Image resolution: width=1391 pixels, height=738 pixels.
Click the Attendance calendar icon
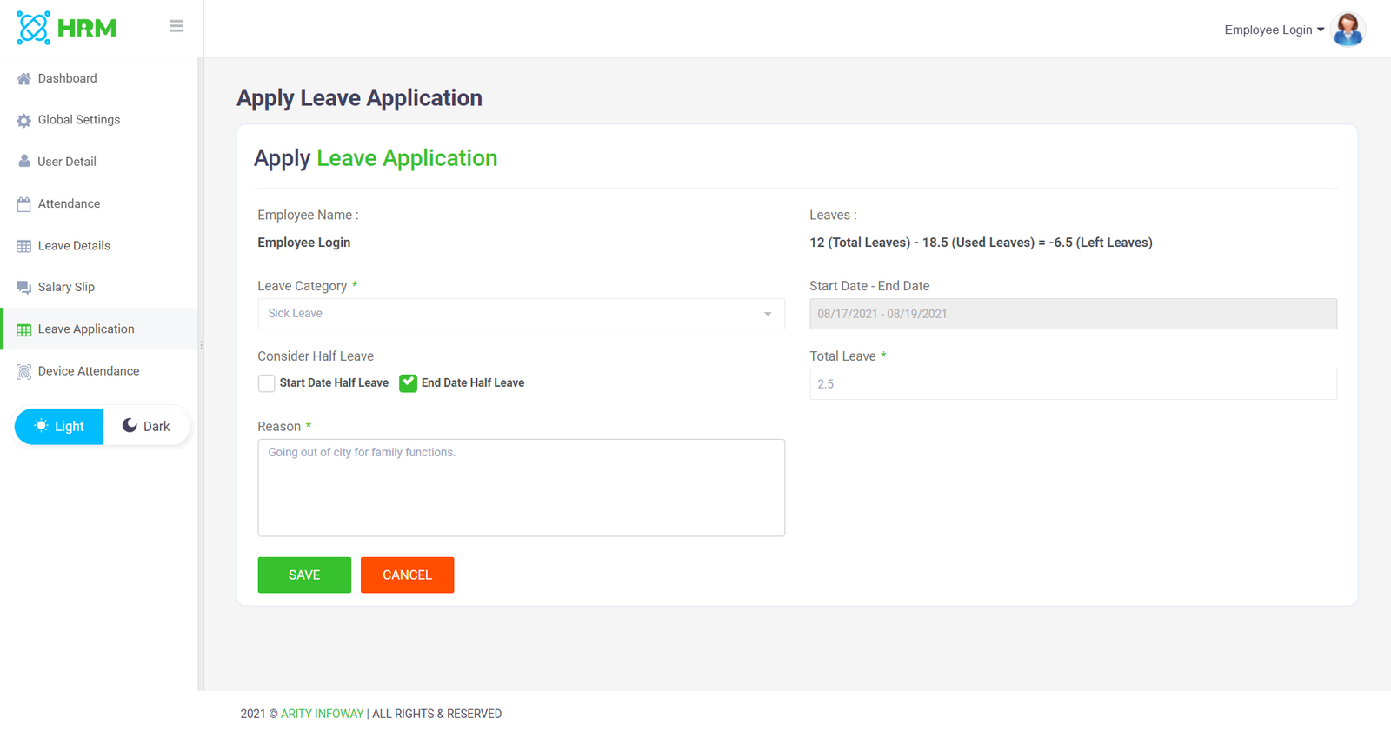(x=23, y=204)
